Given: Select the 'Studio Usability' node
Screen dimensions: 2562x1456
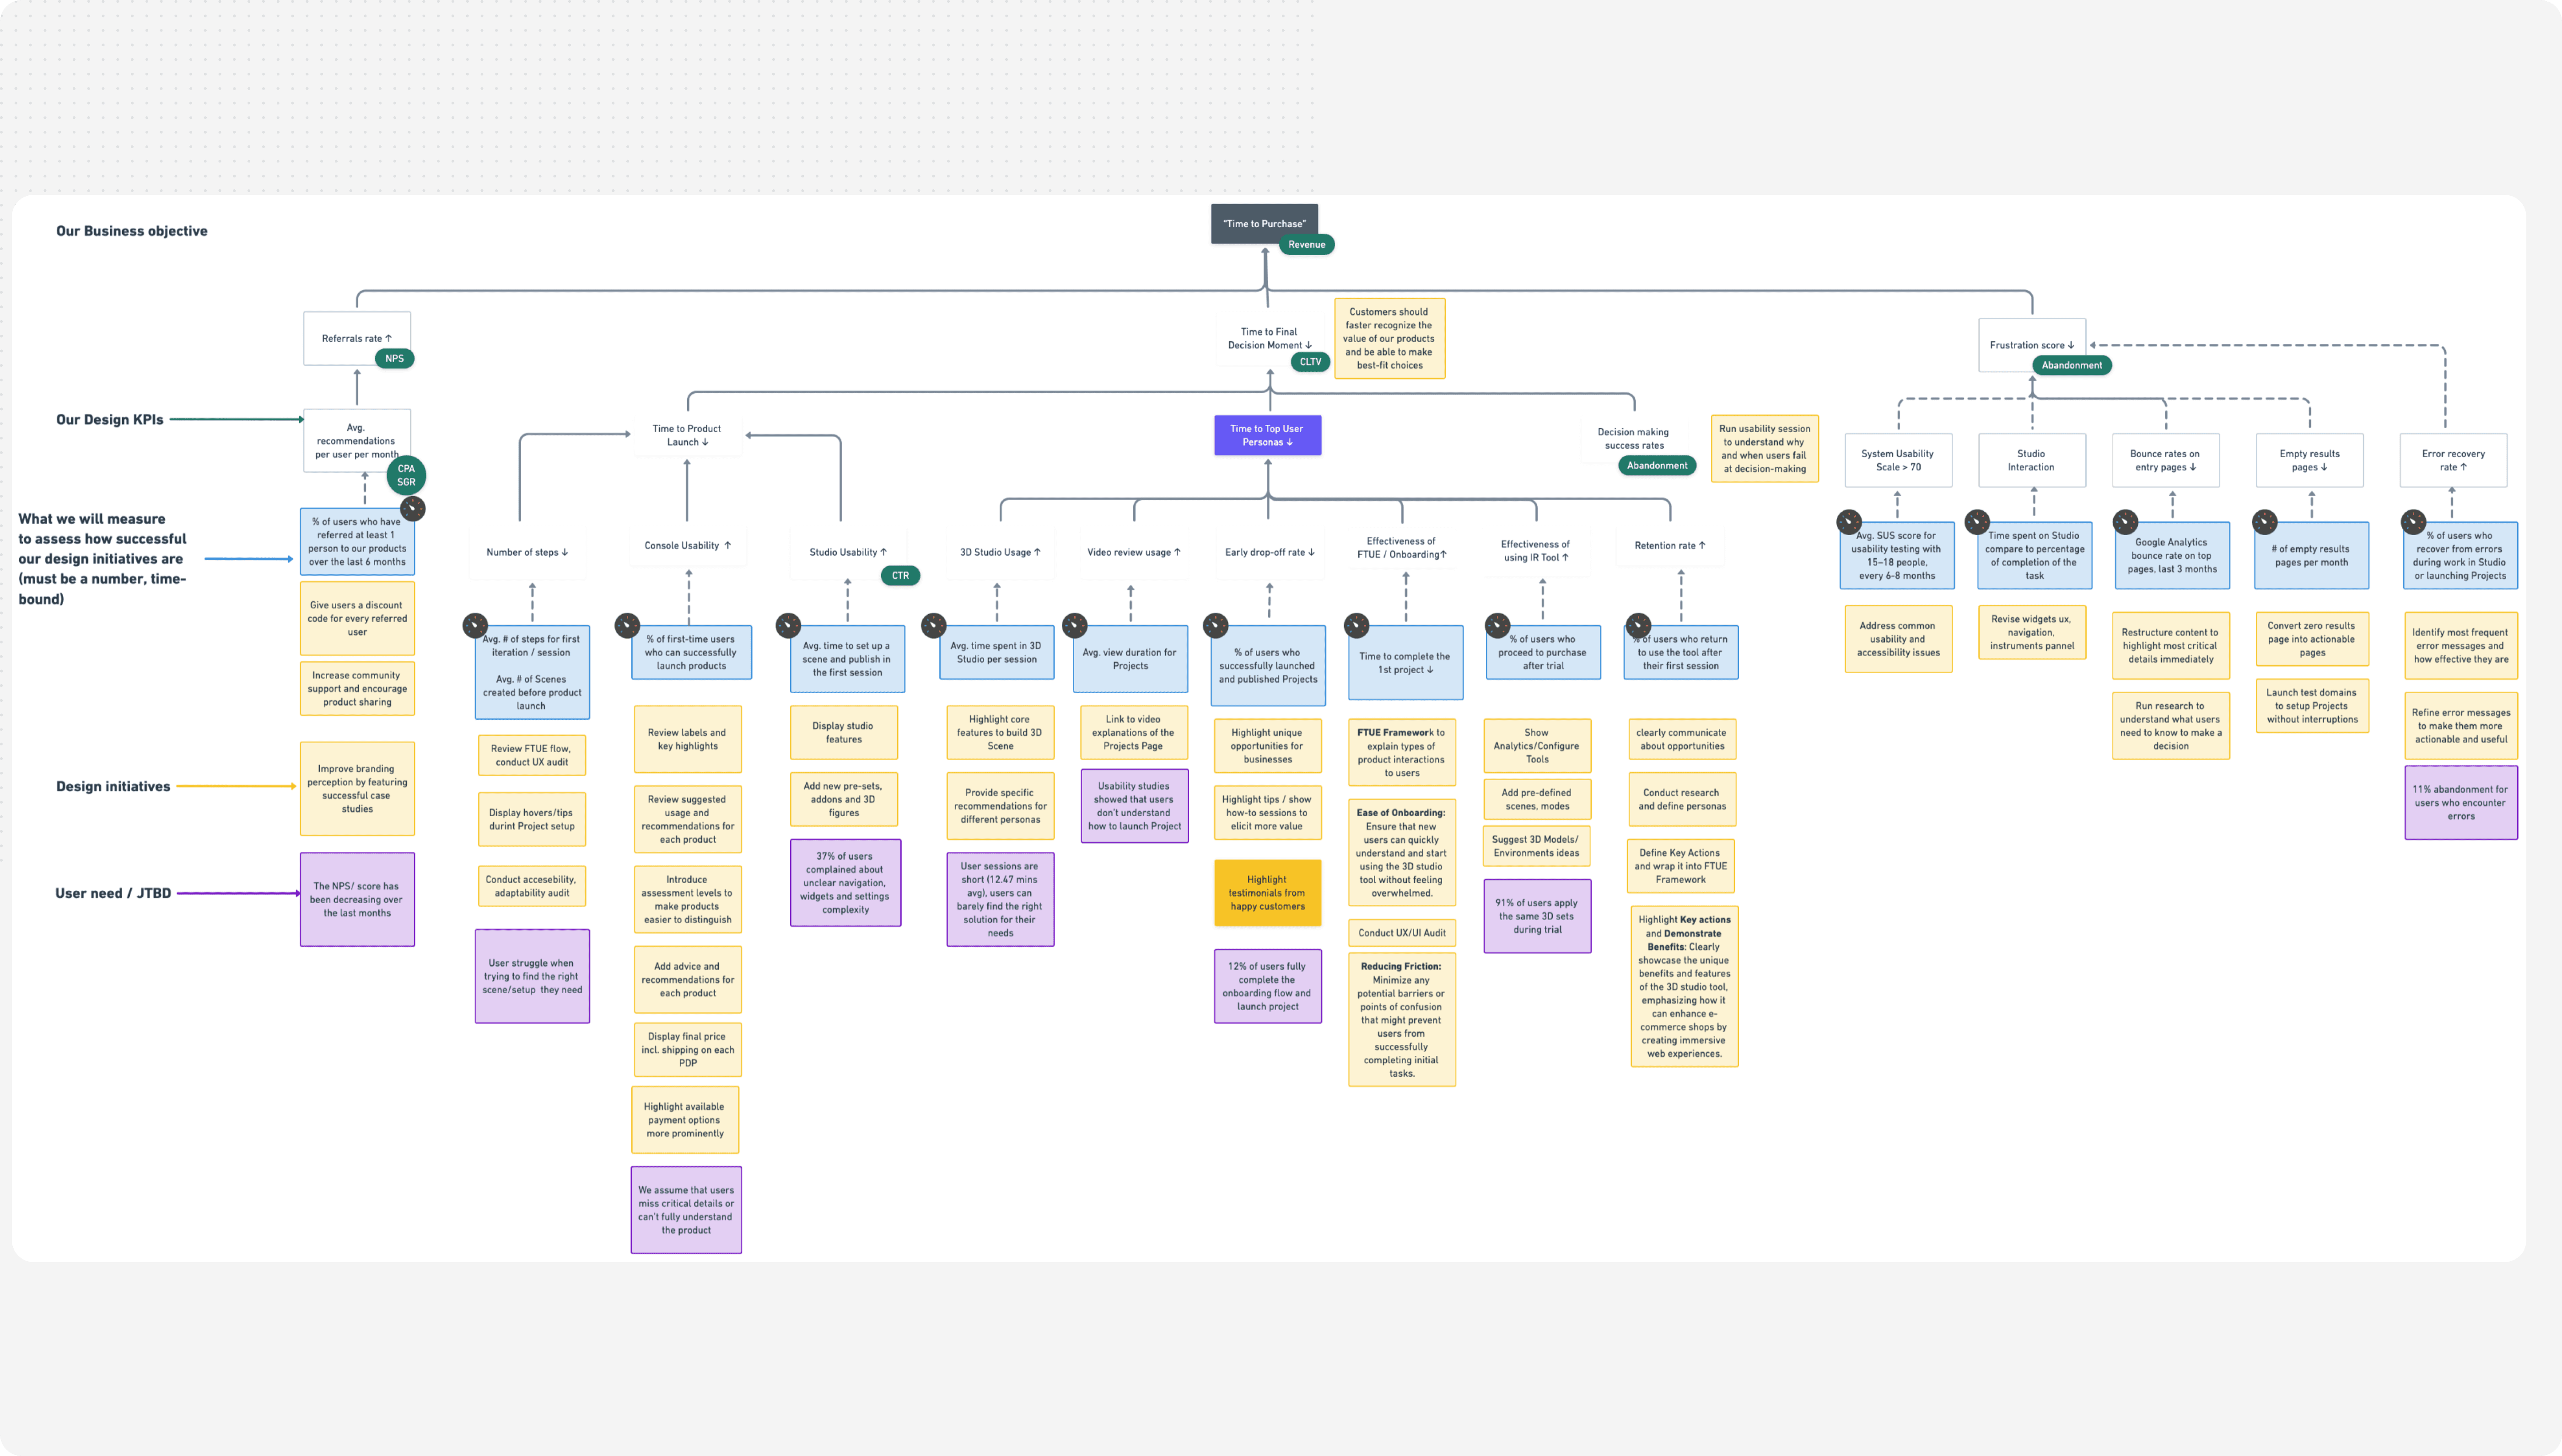Looking at the screenshot, I should point(848,552).
